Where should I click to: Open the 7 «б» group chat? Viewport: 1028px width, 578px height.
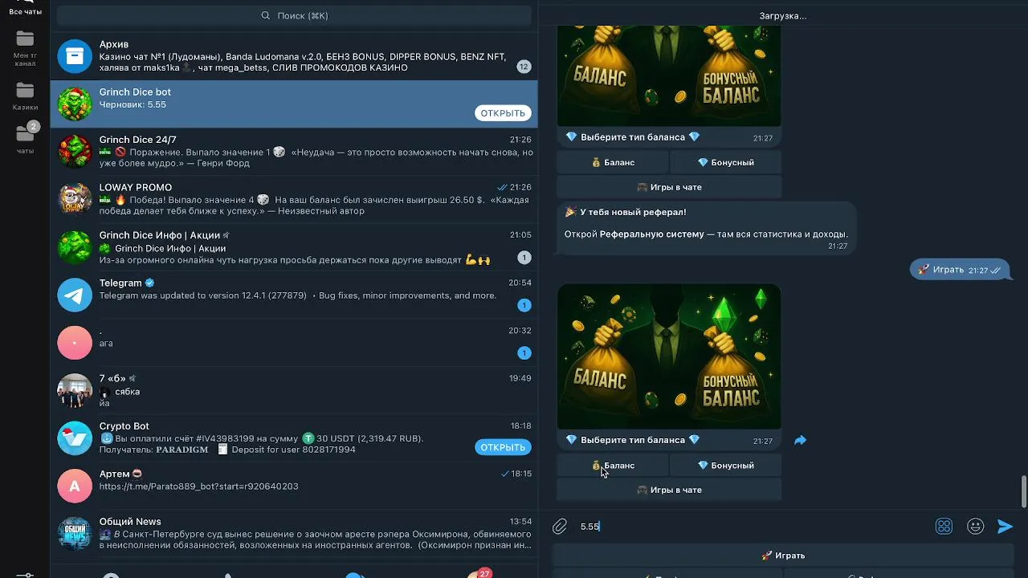point(294,390)
